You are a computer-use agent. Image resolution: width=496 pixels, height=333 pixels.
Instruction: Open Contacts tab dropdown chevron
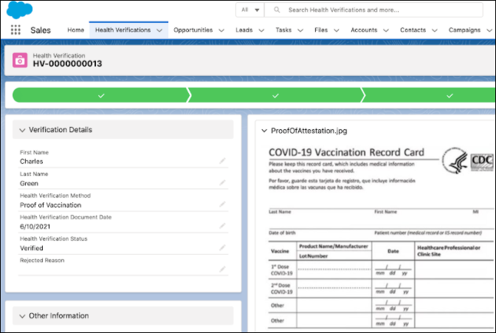coord(435,30)
